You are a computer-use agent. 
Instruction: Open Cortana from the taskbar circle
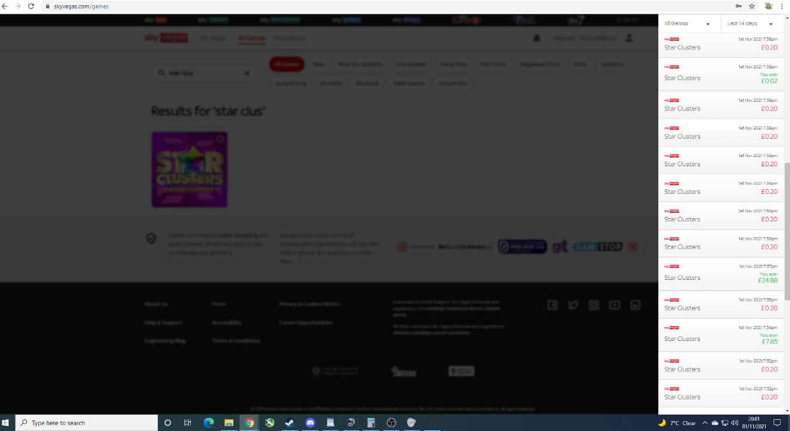pyautogui.click(x=167, y=422)
